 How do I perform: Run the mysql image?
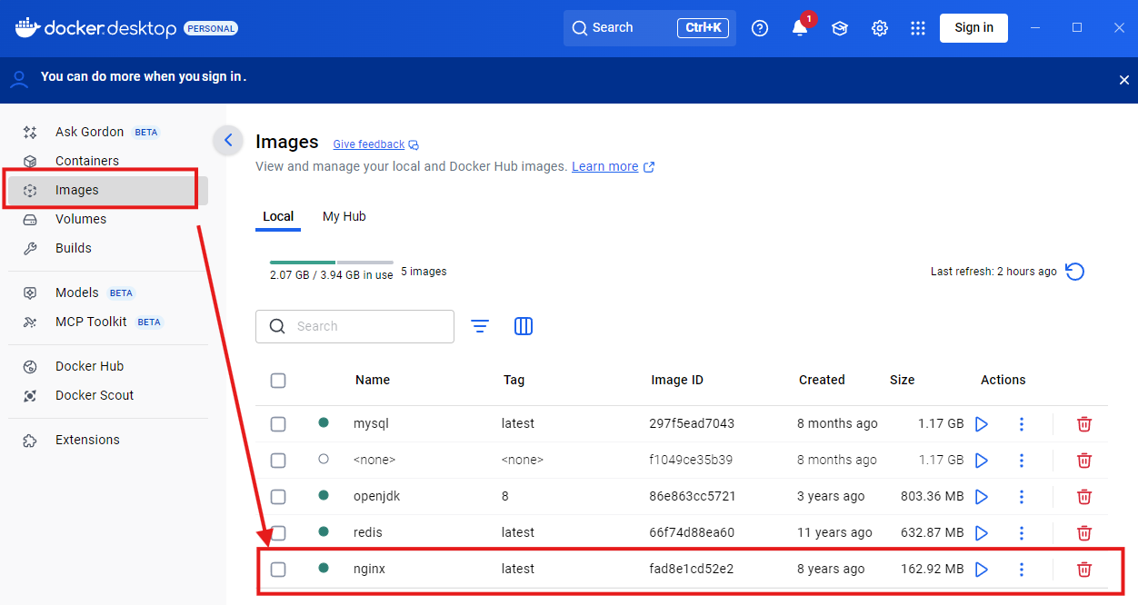pyautogui.click(x=982, y=424)
